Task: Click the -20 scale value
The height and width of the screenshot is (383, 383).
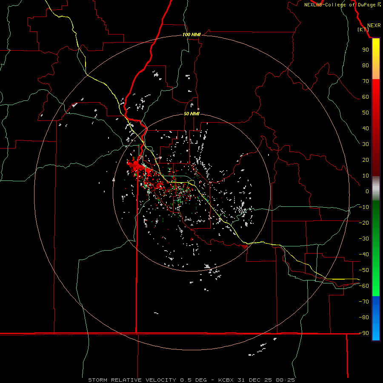Action: (364, 223)
